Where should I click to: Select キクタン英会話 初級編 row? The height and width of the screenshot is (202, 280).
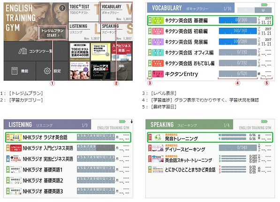point(211,31)
